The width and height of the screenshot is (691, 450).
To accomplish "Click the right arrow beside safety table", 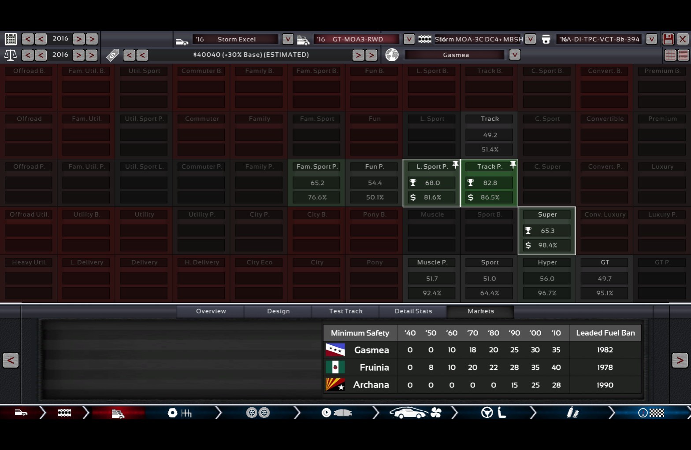I will (x=680, y=360).
